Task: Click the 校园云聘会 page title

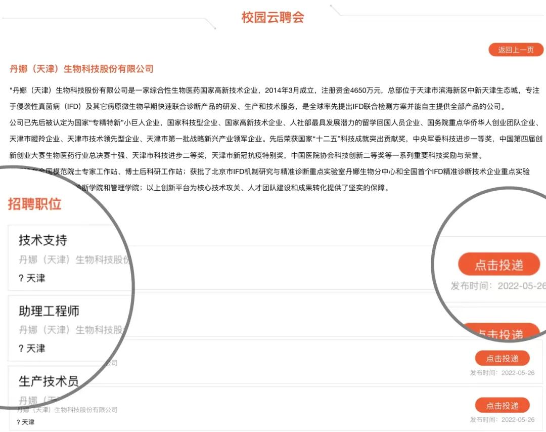Action: [272, 17]
